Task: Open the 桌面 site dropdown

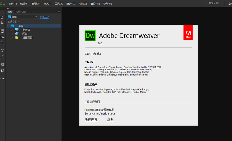Action: click(22, 17)
